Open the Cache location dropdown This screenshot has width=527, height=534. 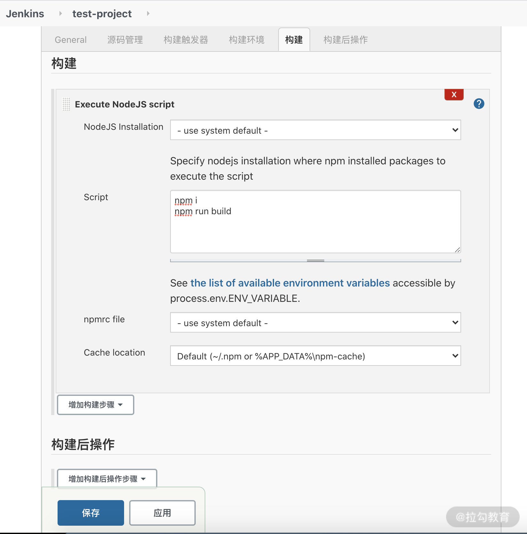315,356
